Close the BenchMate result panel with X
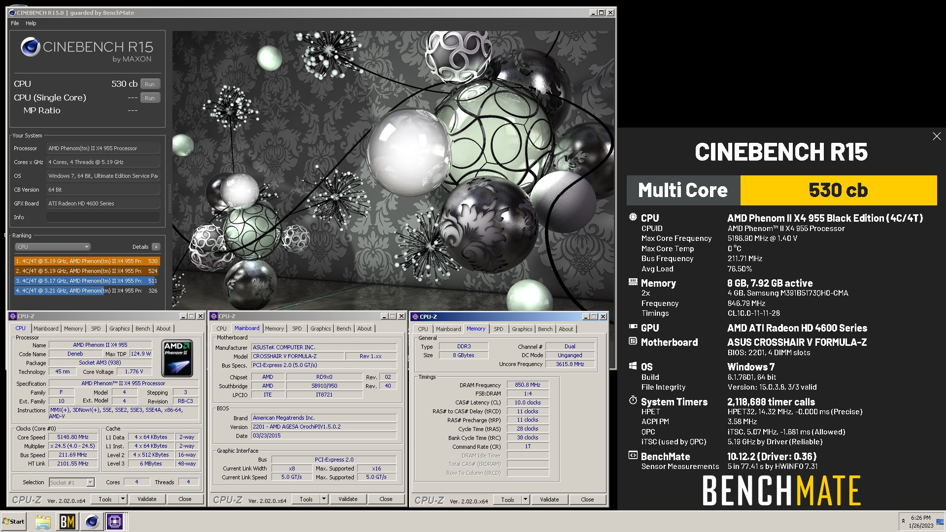Screen dimensions: 946x532 [937, 136]
